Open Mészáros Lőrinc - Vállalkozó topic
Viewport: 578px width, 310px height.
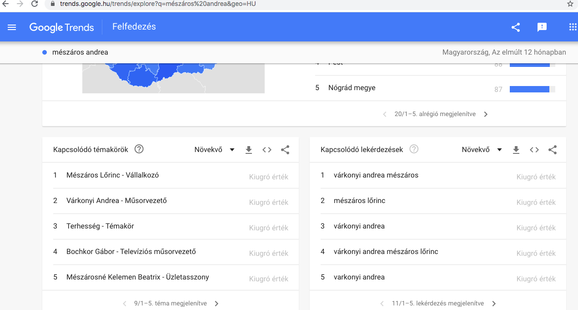click(112, 175)
